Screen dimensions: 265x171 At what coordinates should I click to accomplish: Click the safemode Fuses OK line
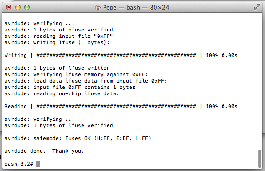pyautogui.click(x=78, y=138)
